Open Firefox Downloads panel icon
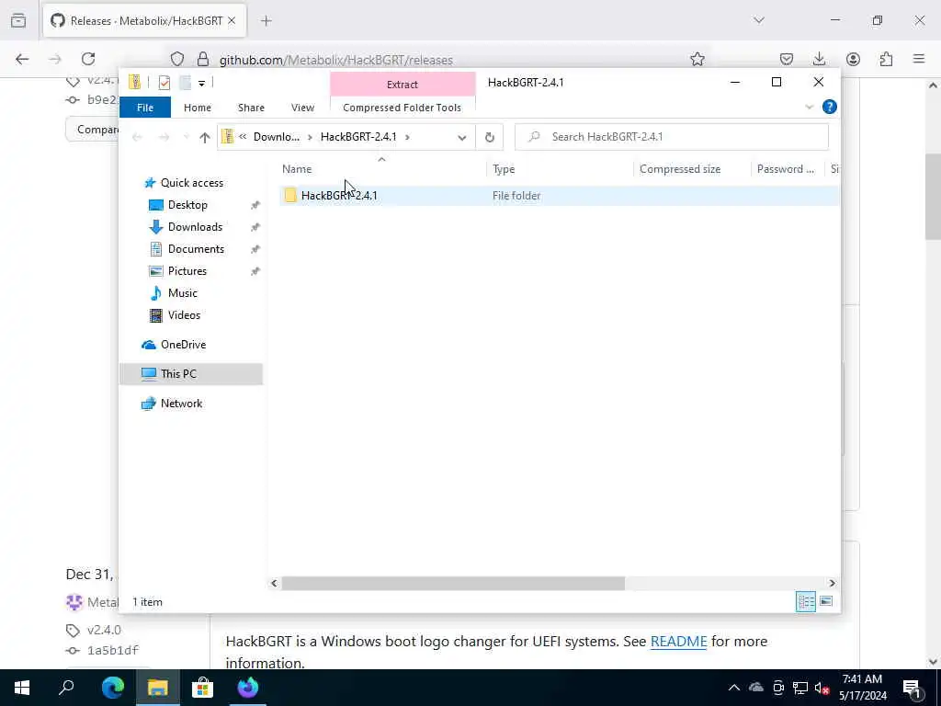 click(x=819, y=59)
